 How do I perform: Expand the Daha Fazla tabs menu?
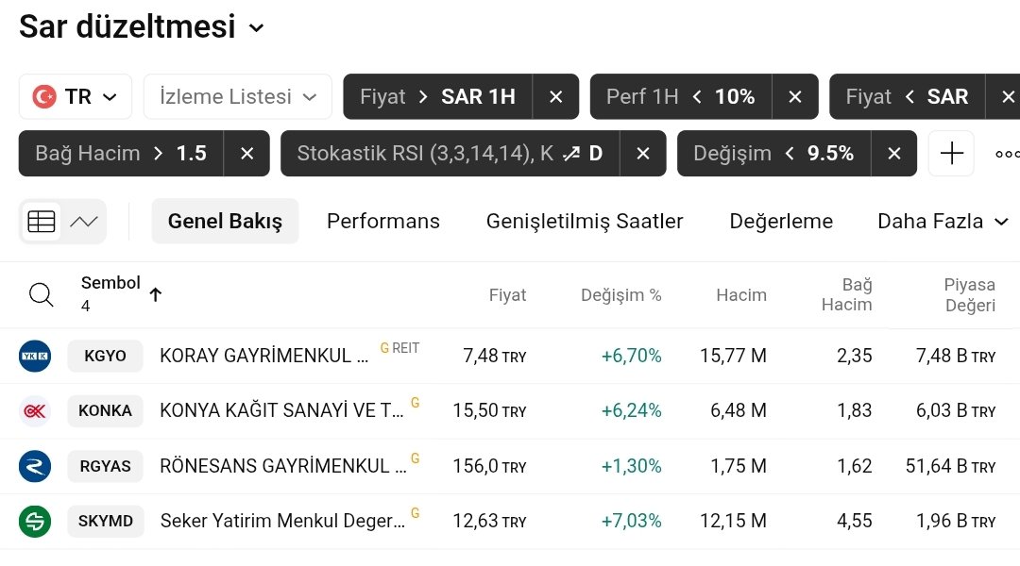(943, 222)
